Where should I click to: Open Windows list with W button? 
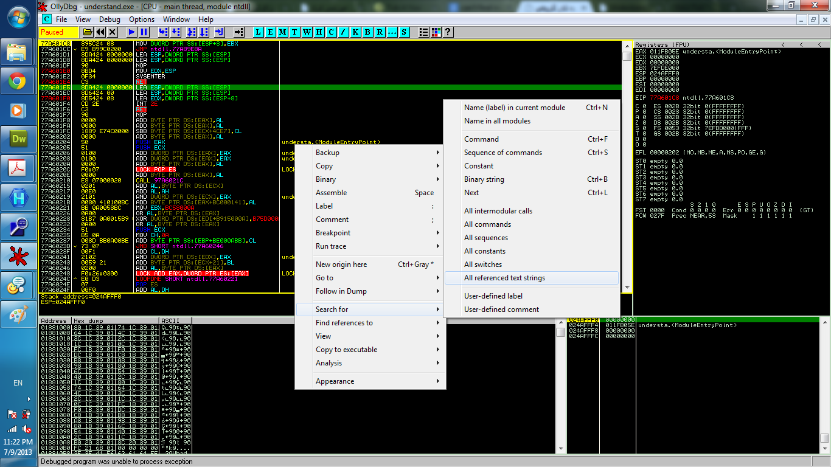coord(307,32)
